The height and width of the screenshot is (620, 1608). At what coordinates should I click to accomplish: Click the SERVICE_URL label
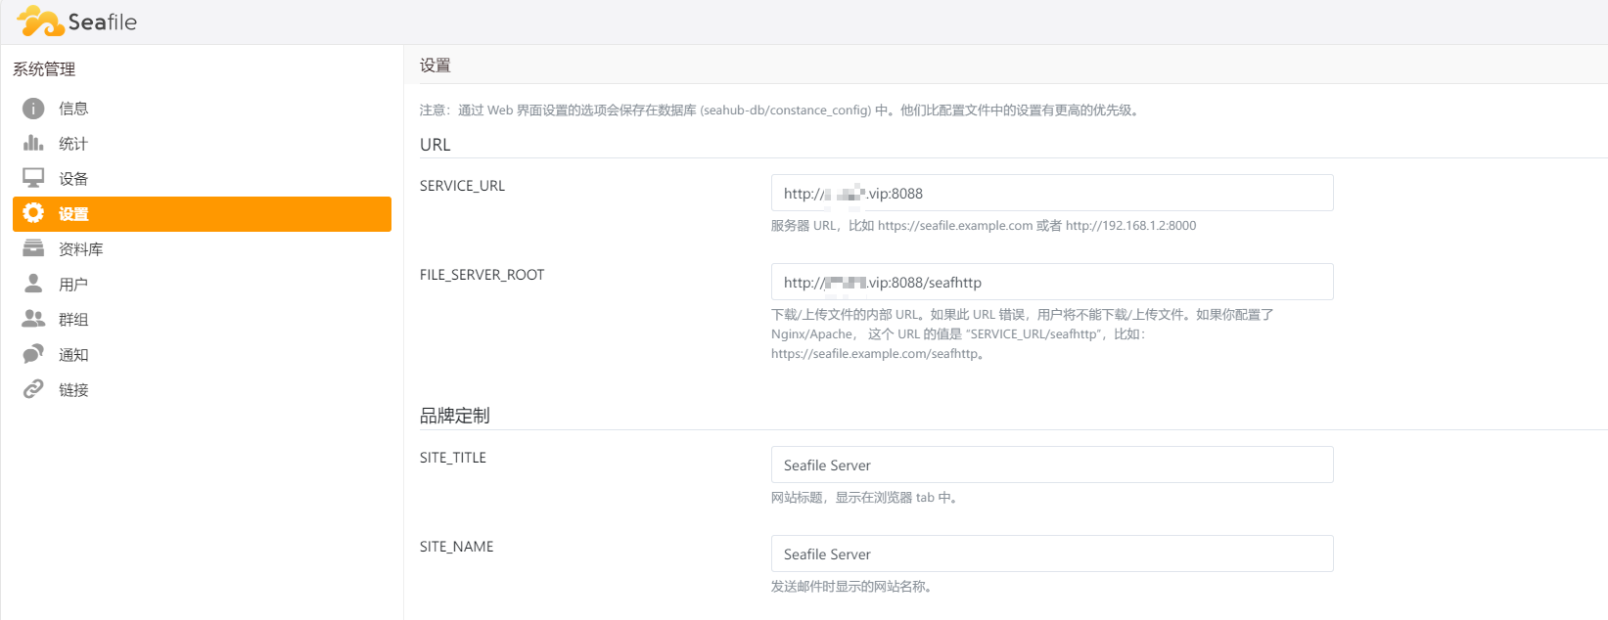click(462, 186)
